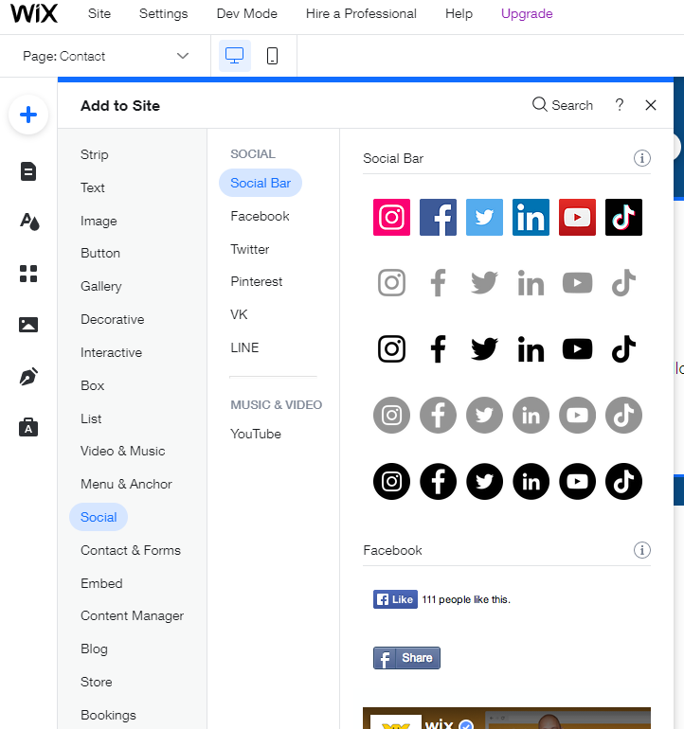The image size is (684, 729).
Task: Select the Wix Facebook page preview thumbnail
Action: [x=507, y=718]
